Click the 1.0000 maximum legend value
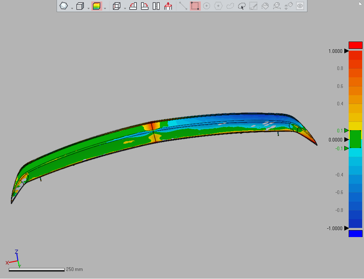Image resolution: width=364 pixels, height=279 pixels. point(335,51)
